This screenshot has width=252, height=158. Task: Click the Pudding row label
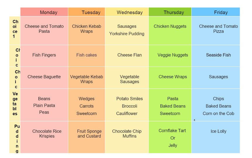tap(17, 138)
